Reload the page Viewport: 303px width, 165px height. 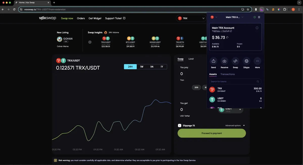(14, 9)
